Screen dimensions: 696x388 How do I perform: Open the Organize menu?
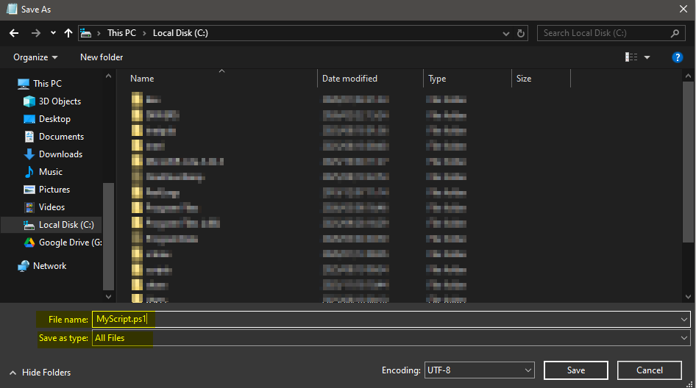point(35,57)
